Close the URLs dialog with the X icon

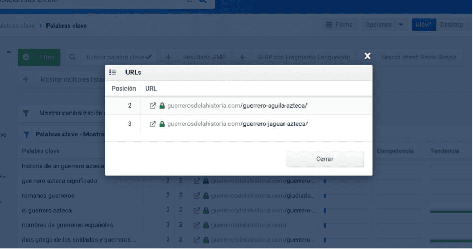pos(367,56)
